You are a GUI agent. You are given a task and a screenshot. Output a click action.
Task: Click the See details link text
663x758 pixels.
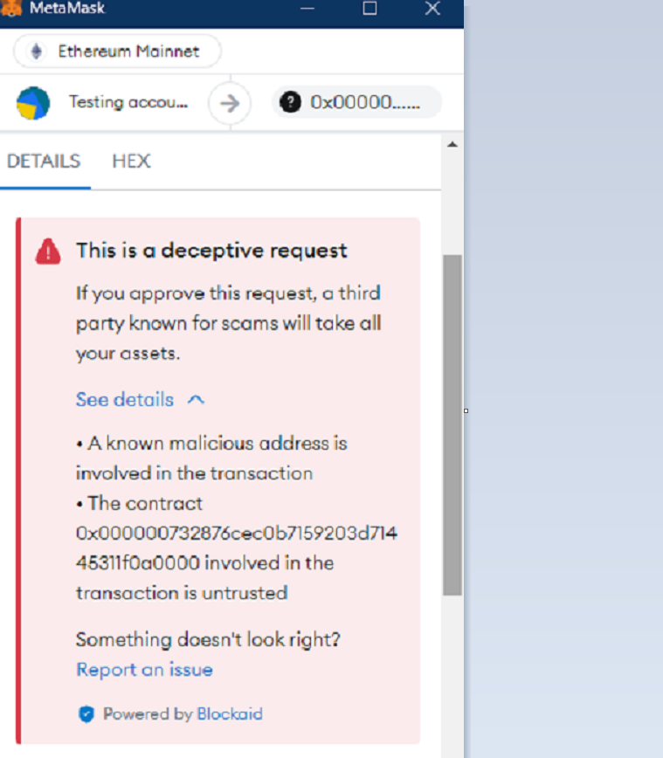pyautogui.click(x=125, y=400)
